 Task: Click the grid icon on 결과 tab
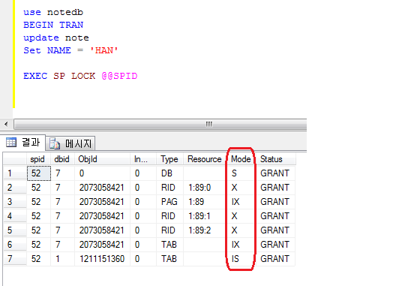(x=11, y=143)
